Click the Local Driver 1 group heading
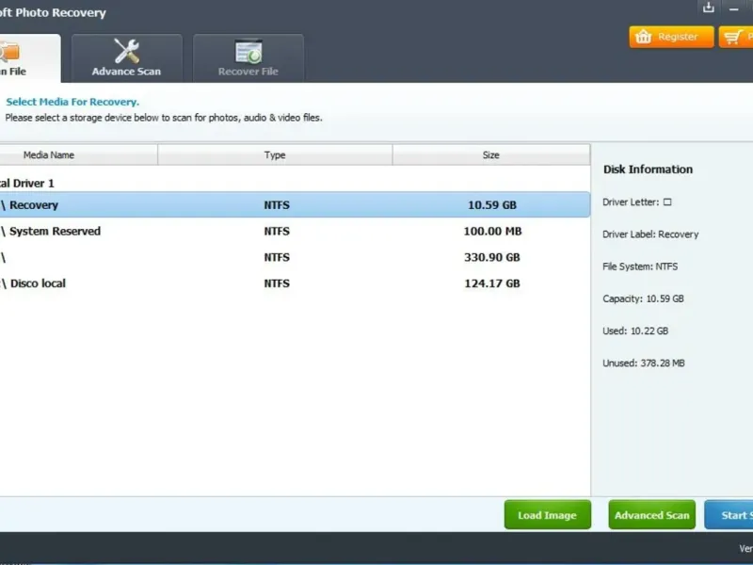 27,183
